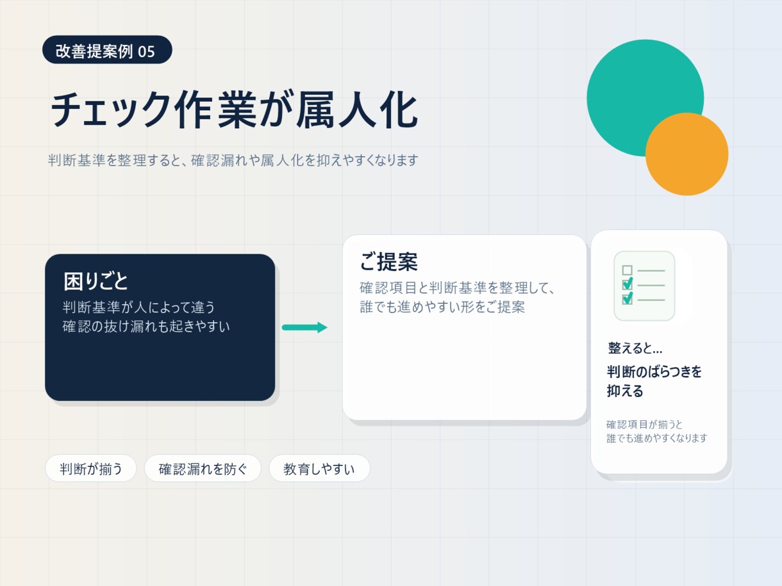Click the text 誰でも進めやすくなります

[657, 438]
